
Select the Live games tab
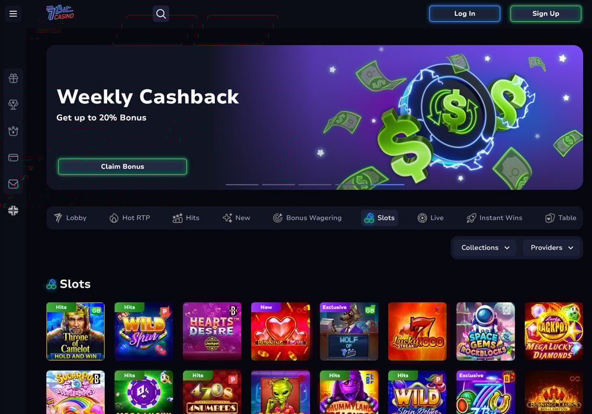430,218
